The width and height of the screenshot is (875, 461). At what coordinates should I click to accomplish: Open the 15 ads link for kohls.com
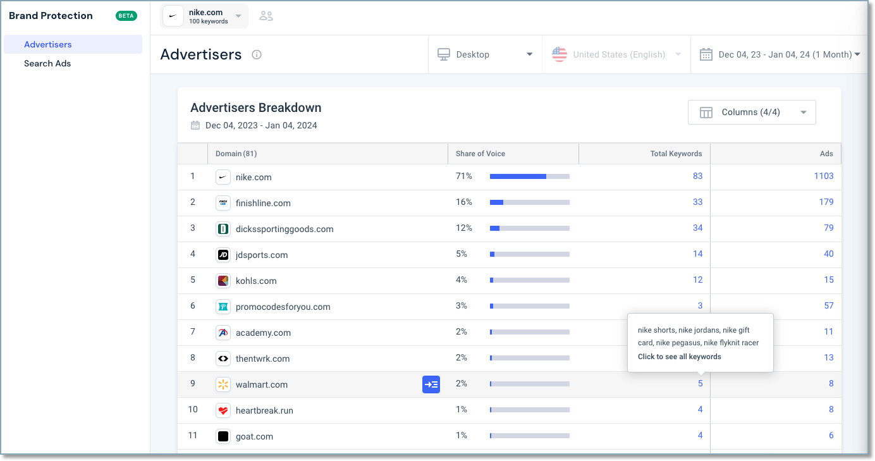click(829, 280)
